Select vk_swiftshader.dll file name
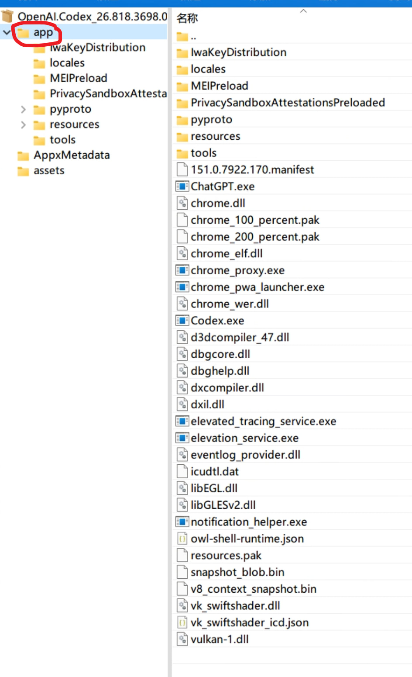This screenshot has width=412, height=677. click(x=235, y=606)
